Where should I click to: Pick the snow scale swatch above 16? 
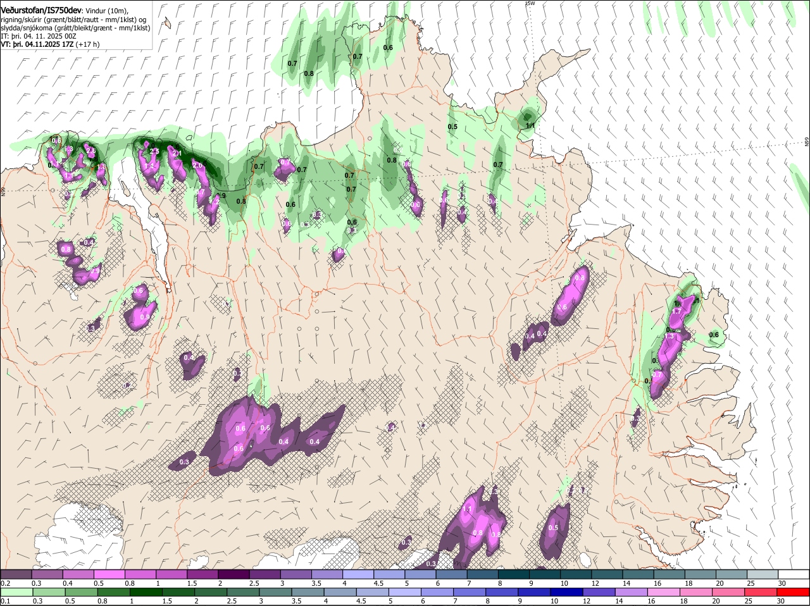pyautogui.click(x=670, y=574)
